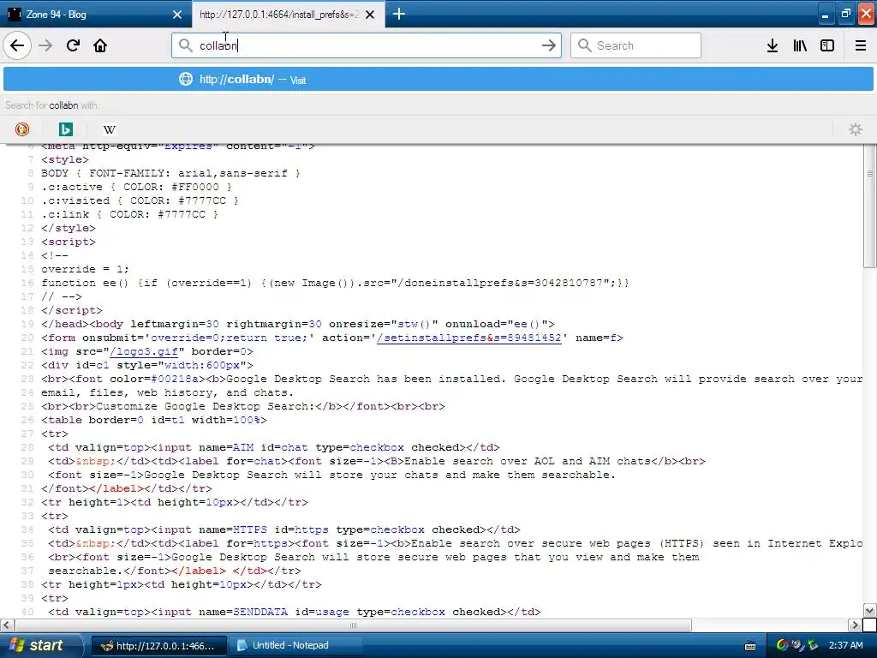Click the 'name=SENDDATA id=usage' source line
This screenshot has height=658, width=877.
point(295,612)
